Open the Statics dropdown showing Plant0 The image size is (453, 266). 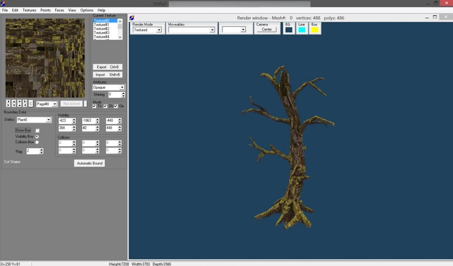[x=49, y=120]
